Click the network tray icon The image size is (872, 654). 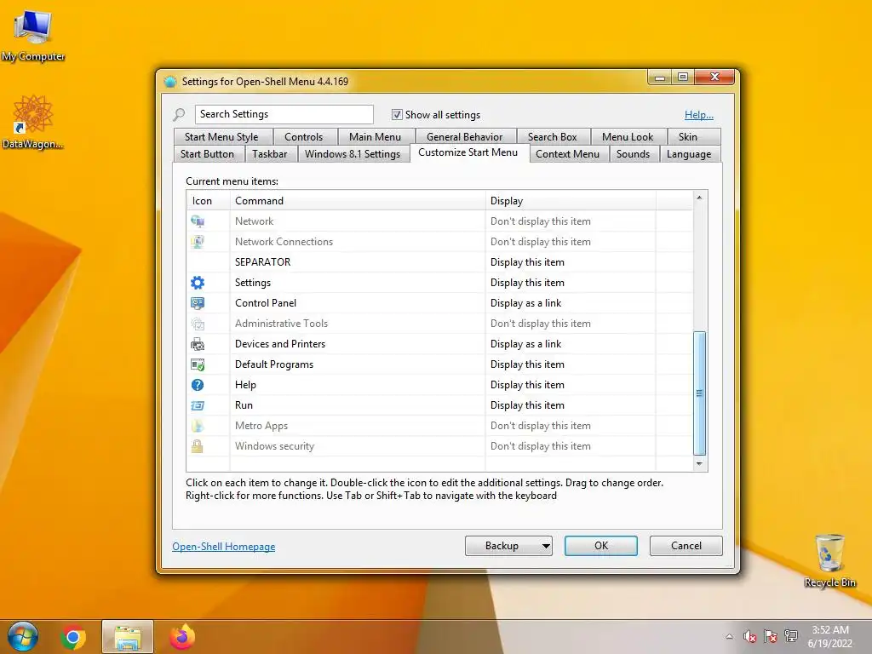pos(791,637)
